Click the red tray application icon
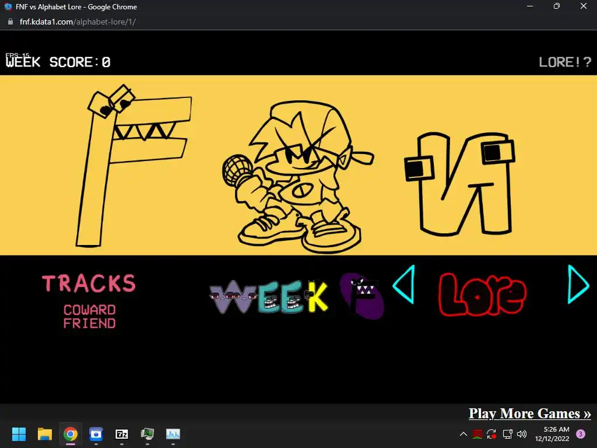Screen dimensions: 597x448 tap(477, 434)
